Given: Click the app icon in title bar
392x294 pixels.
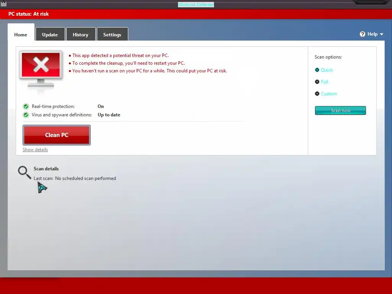Looking at the screenshot, I should click(3, 3).
